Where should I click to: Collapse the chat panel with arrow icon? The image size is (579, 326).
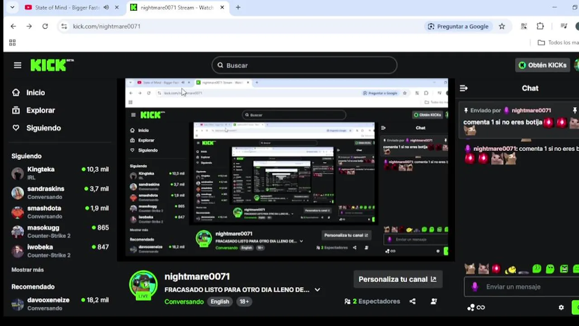[464, 88]
